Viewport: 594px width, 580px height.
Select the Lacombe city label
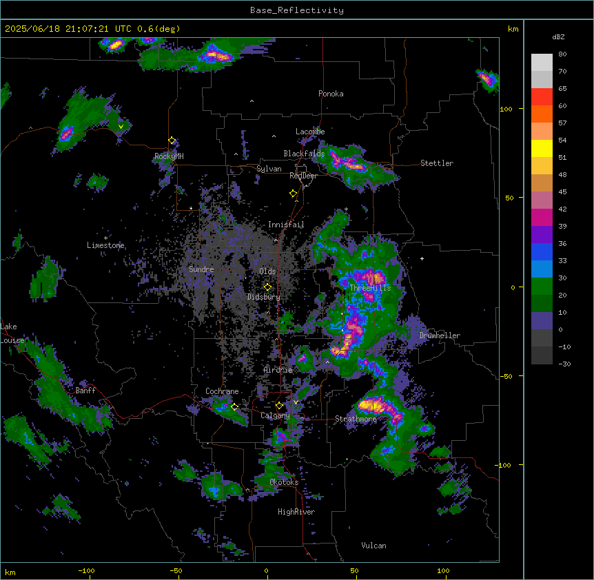pyautogui.click(x=310, y=132)
